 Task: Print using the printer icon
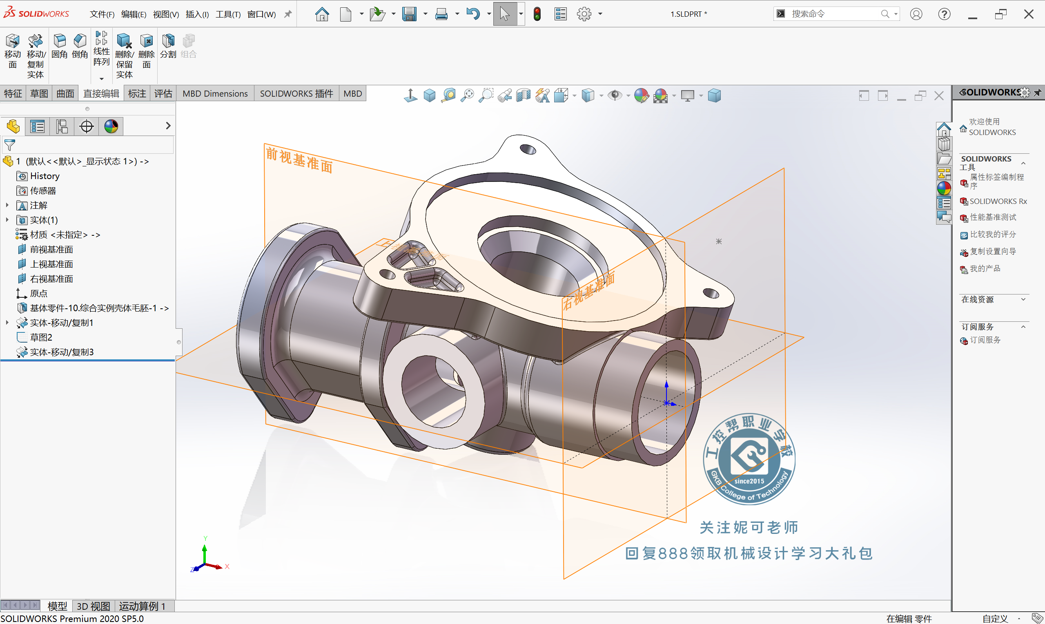coord(441,14)
